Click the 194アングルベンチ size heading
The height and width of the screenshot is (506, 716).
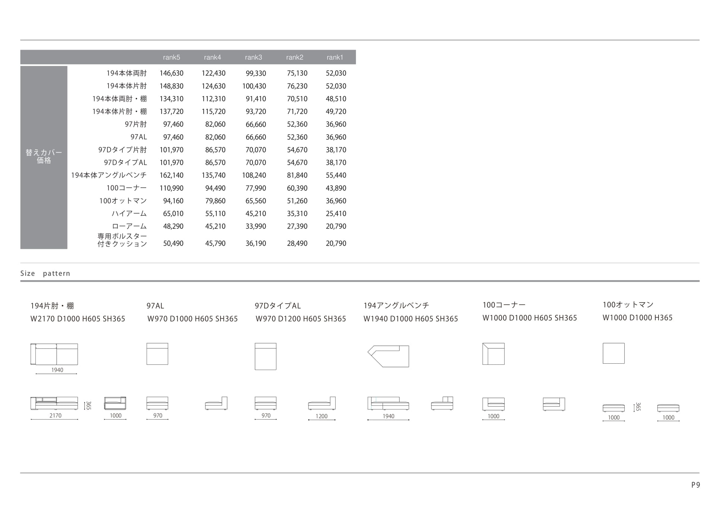point(396,306)
